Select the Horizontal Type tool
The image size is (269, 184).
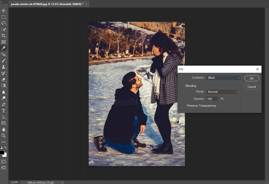click(x=4, y=110)
